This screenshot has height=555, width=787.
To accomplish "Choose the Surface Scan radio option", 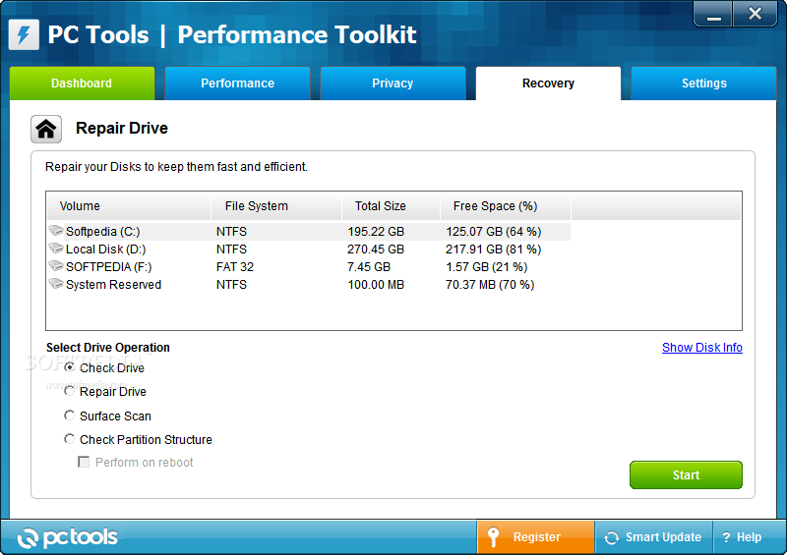I will (69, 416).
